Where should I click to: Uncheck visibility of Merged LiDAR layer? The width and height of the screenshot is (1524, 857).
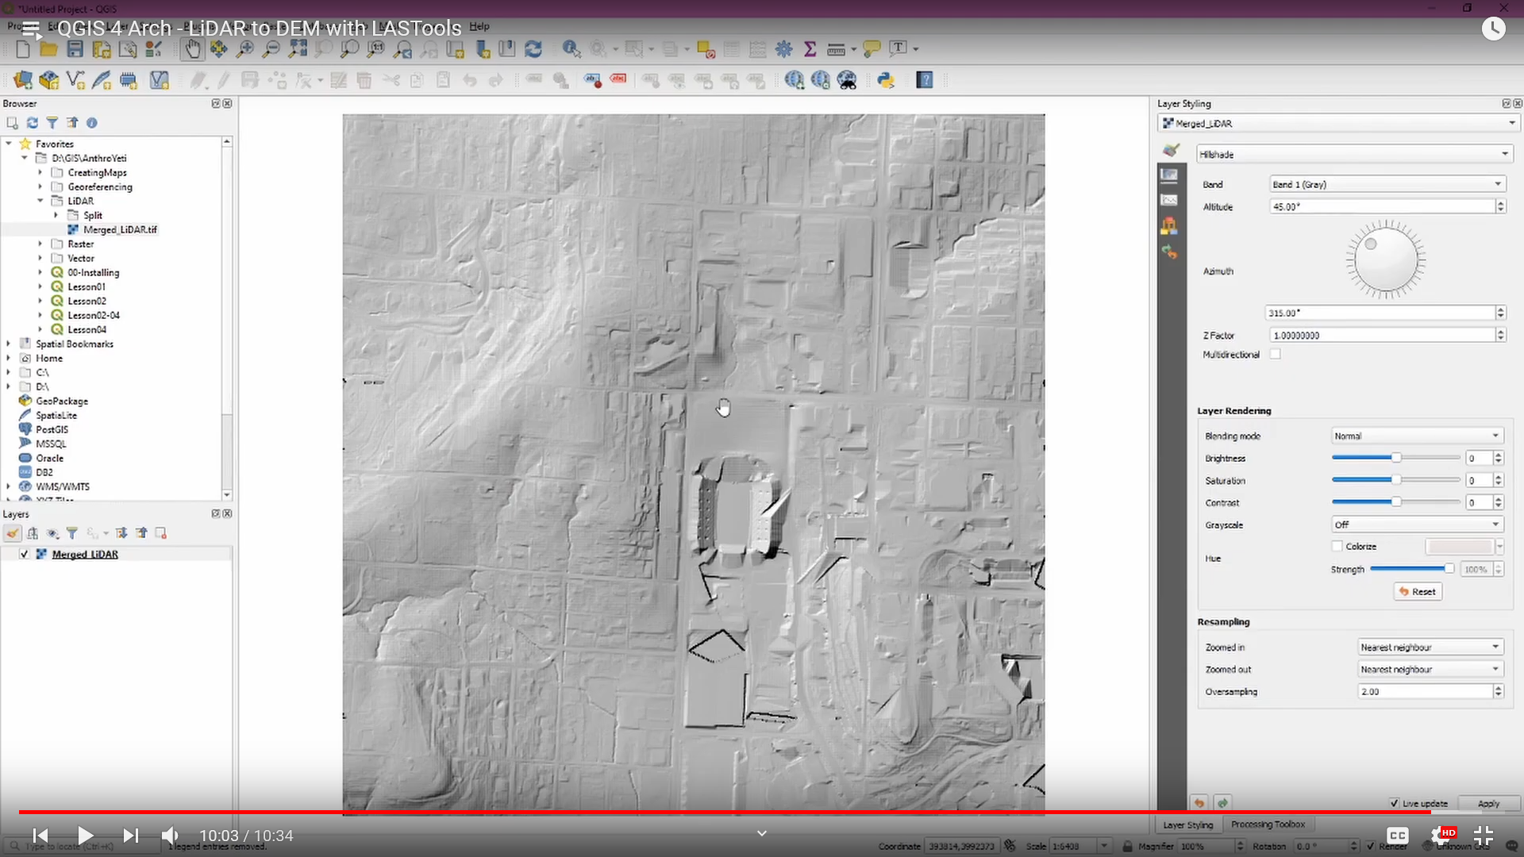(x=25, y=553)
